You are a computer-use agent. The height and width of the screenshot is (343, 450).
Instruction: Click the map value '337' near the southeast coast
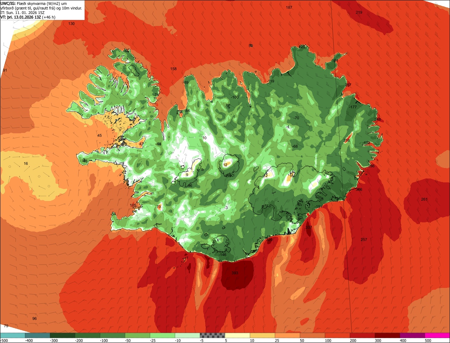[x=309, y=228]
